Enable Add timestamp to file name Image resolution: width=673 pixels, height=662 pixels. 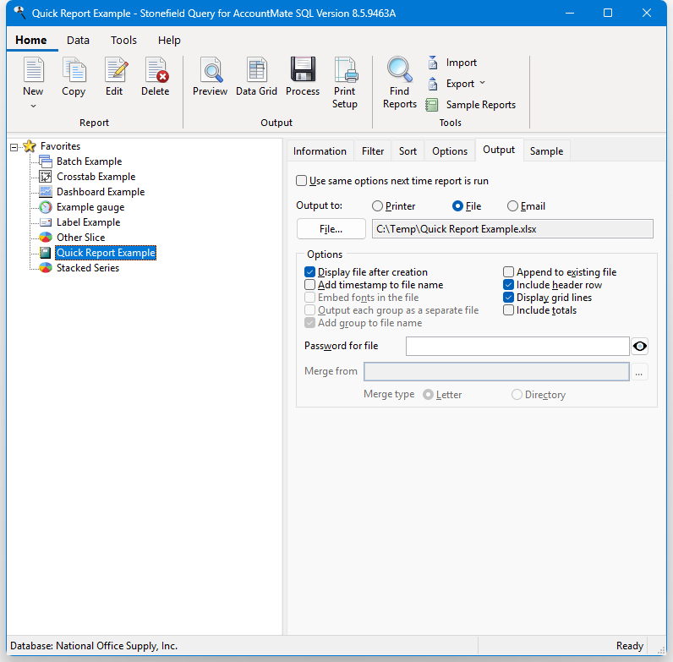click(x=310, y=285)
